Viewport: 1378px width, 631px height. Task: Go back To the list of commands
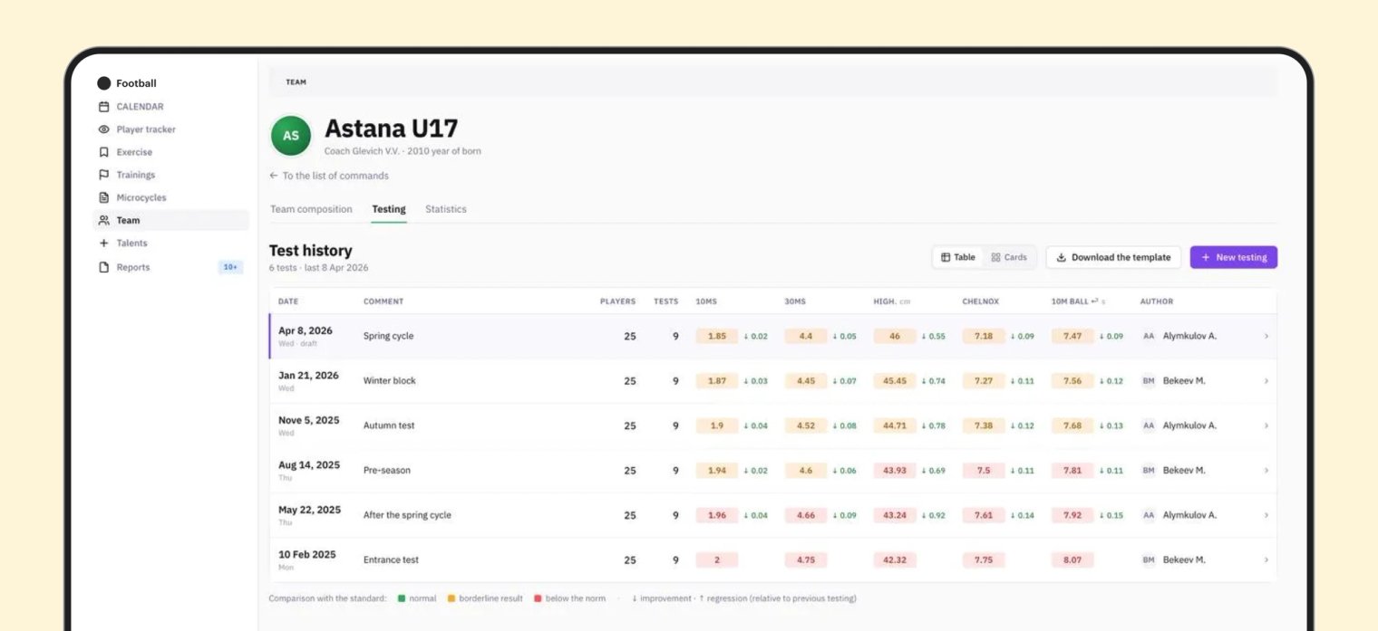coord(329,176)
